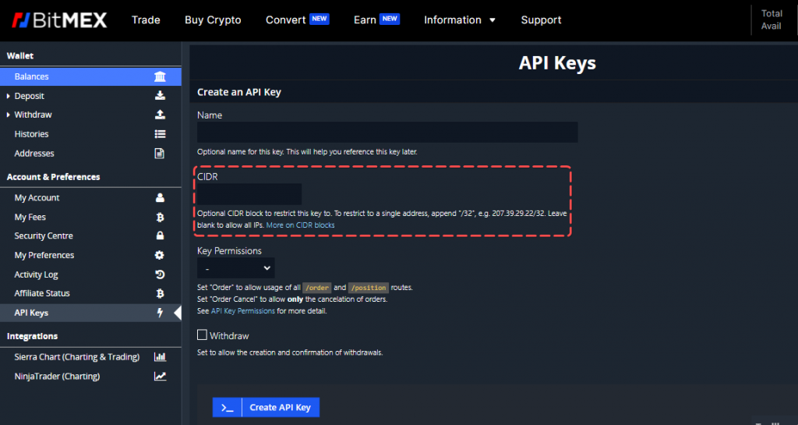Click the download icon beside Deposit
The image size is (798, 425).
click(160, 95)
